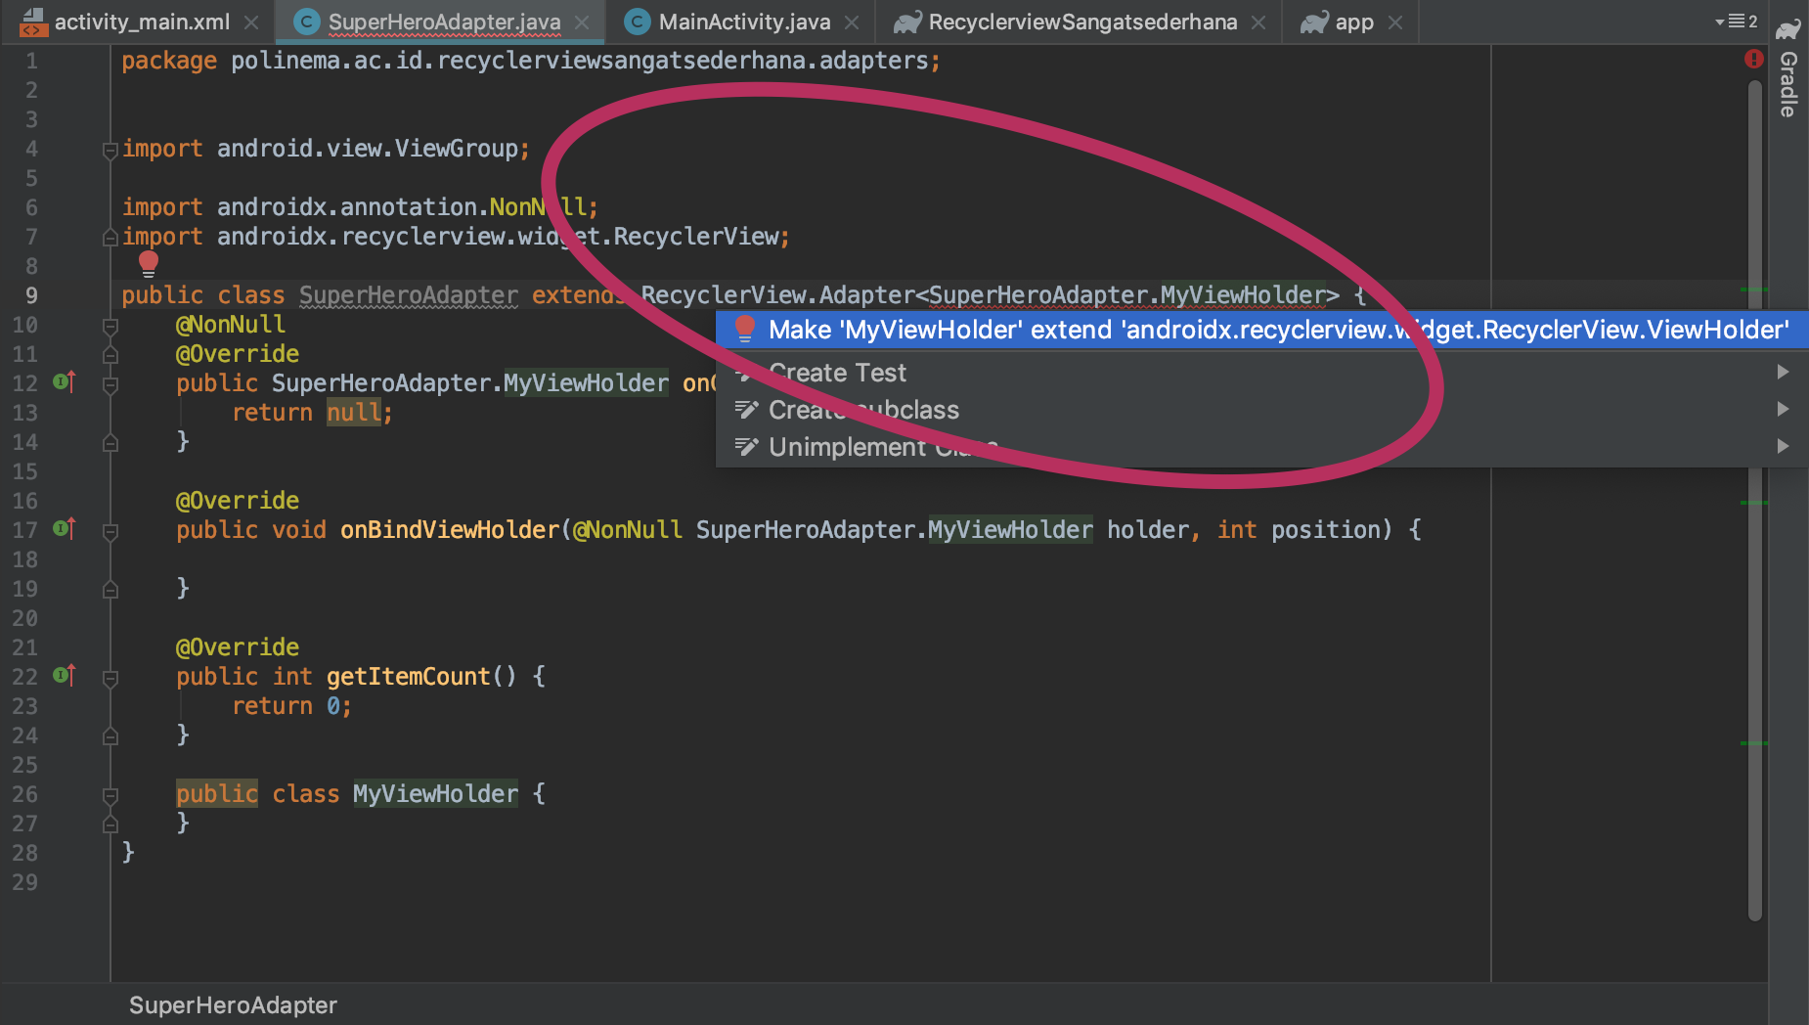1809x1025 pixels.
Task: Choose Create Test intention
Action: (1261, 372)
